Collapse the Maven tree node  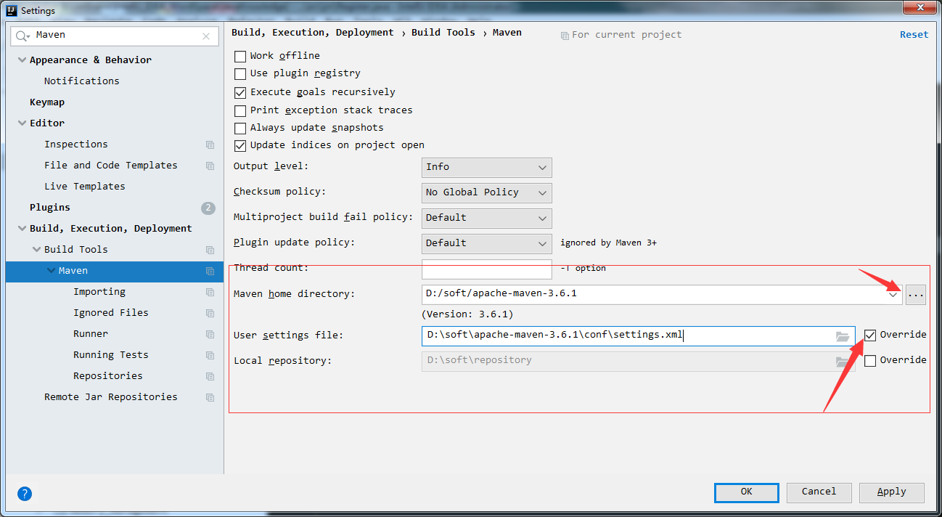tap(51, 271)
